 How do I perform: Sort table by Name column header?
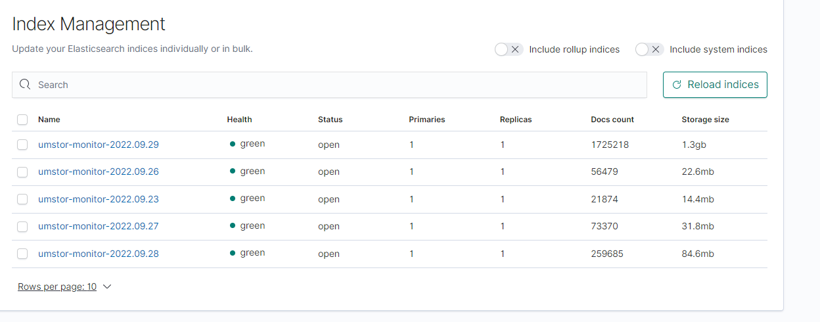[x=49, y=120]
